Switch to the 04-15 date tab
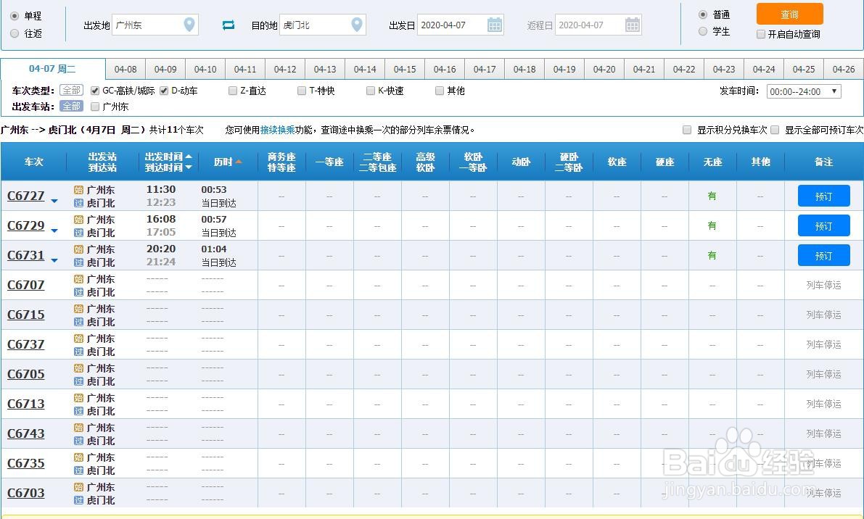 pos(405,69)
